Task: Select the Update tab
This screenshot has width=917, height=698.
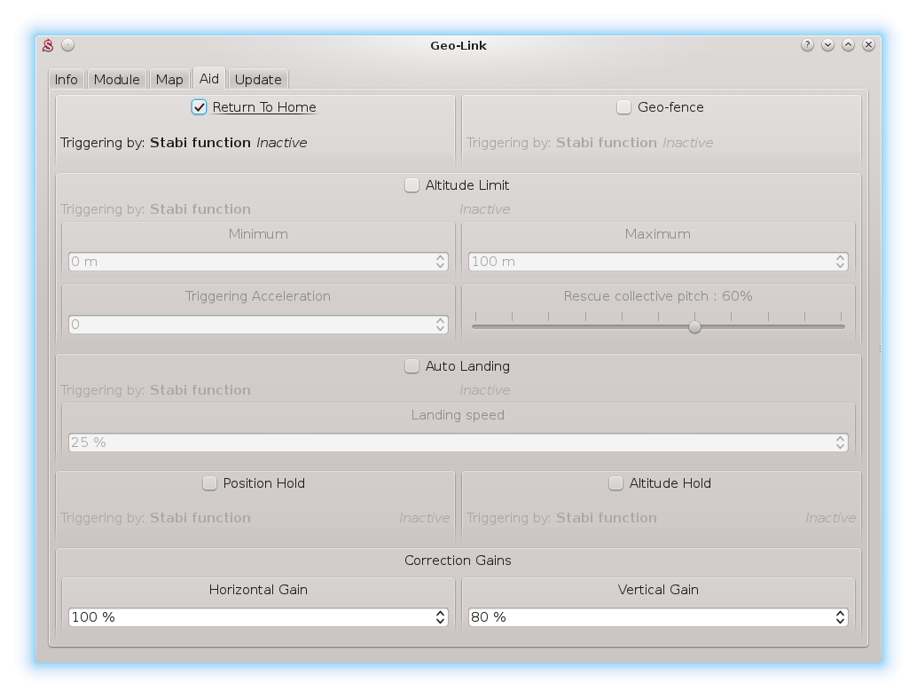Action: pos(258,80)
